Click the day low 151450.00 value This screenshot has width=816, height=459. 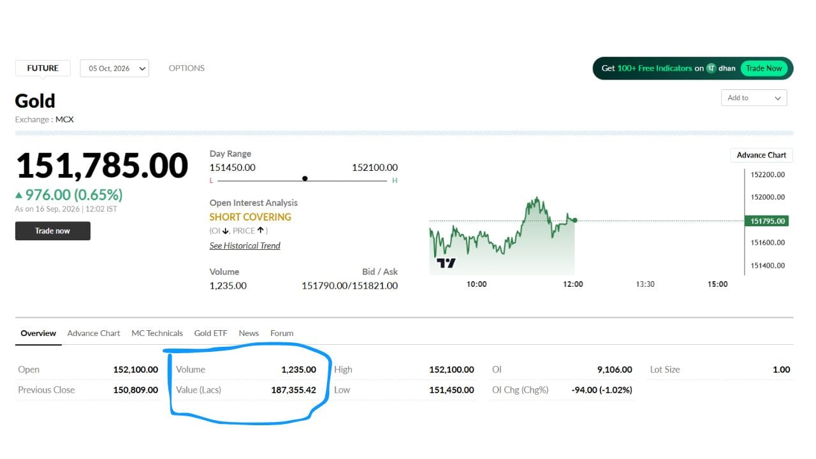(233, 168)
